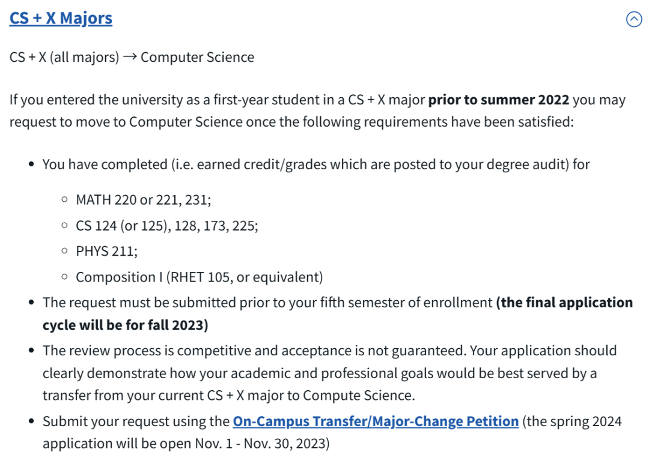Click the hollow bullet beside MATH 220

coord(65,200)
